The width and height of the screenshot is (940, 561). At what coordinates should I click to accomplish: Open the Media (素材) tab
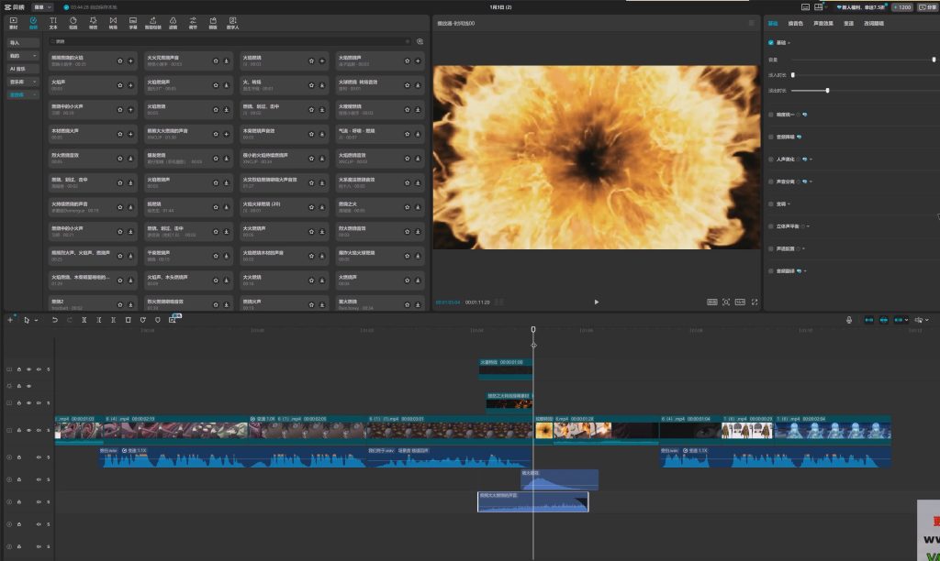pos(13,23)
